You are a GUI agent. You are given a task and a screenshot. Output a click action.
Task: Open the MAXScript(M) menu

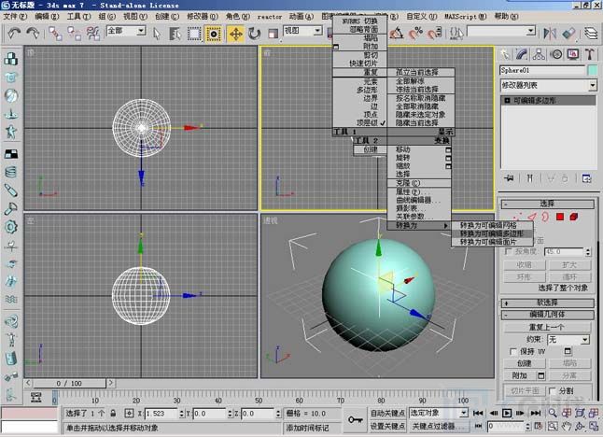[x=466, y=17]
